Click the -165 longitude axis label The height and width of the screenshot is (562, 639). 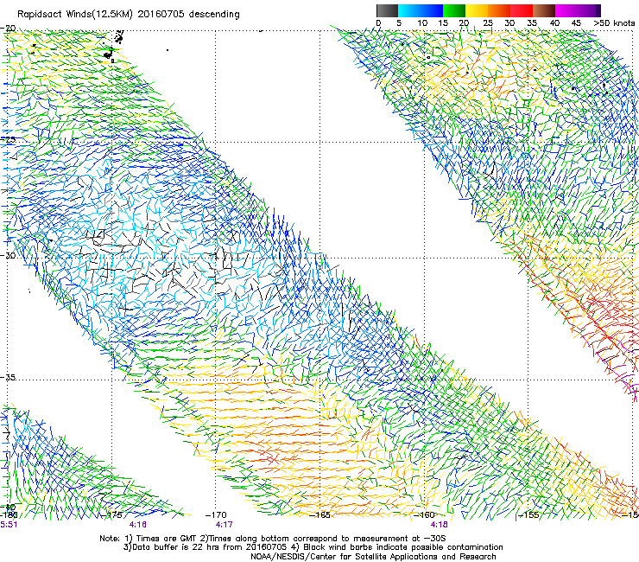tap(319, 515)
